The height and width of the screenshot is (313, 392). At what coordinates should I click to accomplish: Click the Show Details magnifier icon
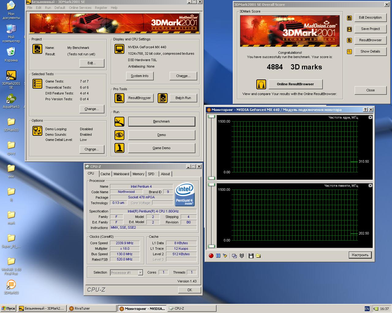coord(349,52)
